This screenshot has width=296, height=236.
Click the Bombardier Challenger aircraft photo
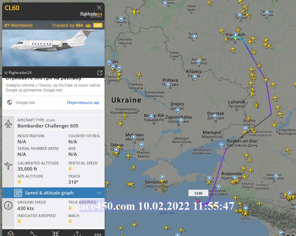(x=53, y=48)
